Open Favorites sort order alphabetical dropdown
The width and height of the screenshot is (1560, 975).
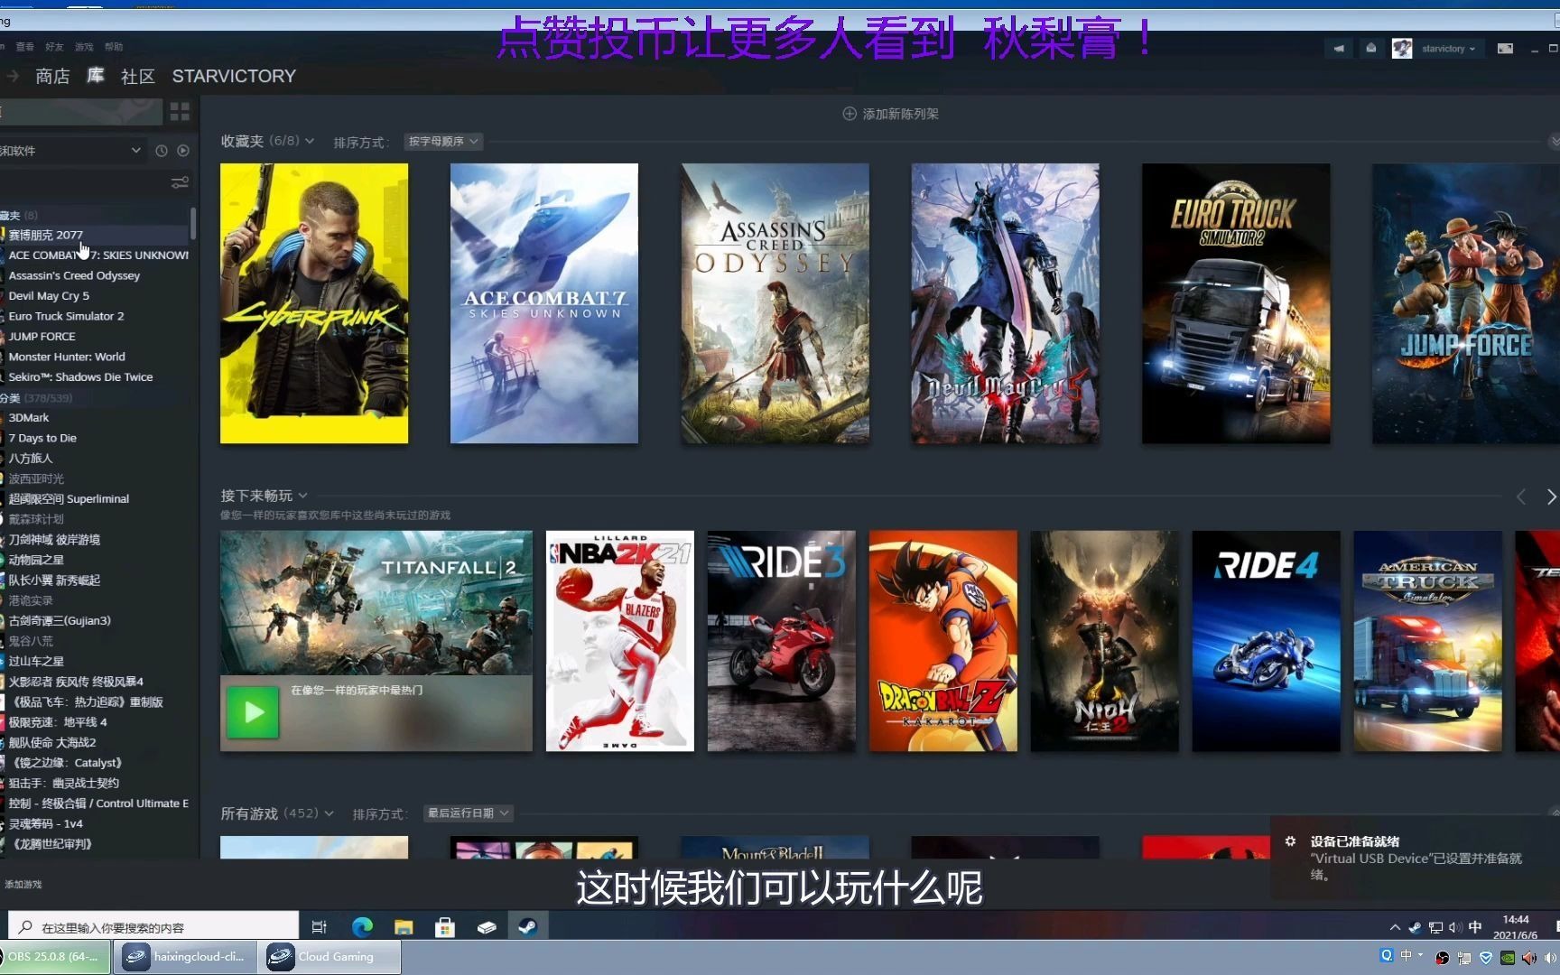tap(443, 142)
